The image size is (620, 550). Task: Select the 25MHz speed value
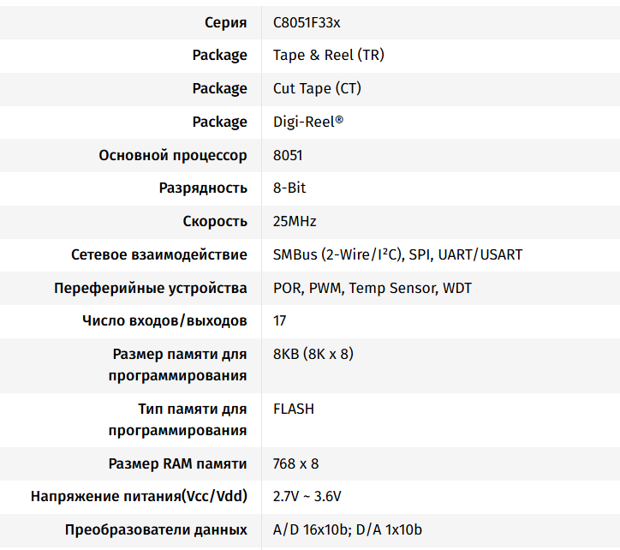coord(295,222)
